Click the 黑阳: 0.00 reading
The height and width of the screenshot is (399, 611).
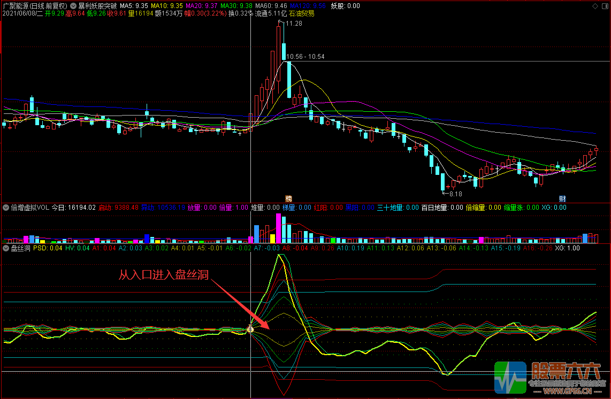coord(360,208)
